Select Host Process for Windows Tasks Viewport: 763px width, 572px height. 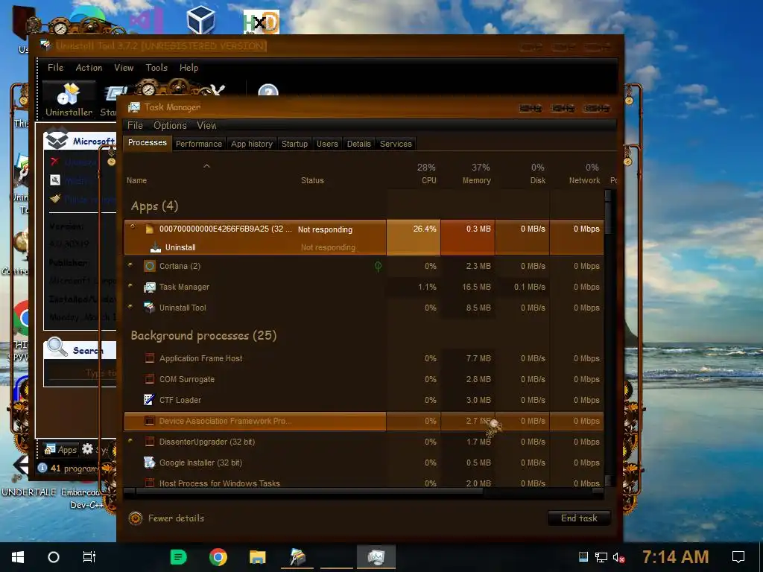click(x=364, y=483)
